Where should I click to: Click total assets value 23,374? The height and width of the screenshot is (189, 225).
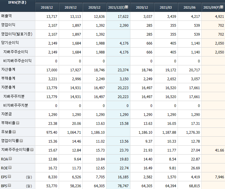123,70
